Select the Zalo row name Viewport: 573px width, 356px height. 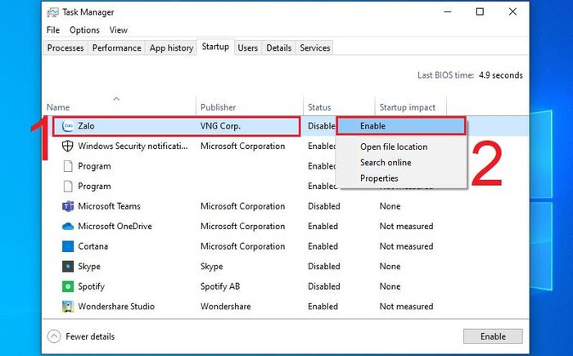point(86,126)
